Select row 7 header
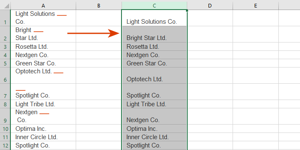 (x=5, y=92)
